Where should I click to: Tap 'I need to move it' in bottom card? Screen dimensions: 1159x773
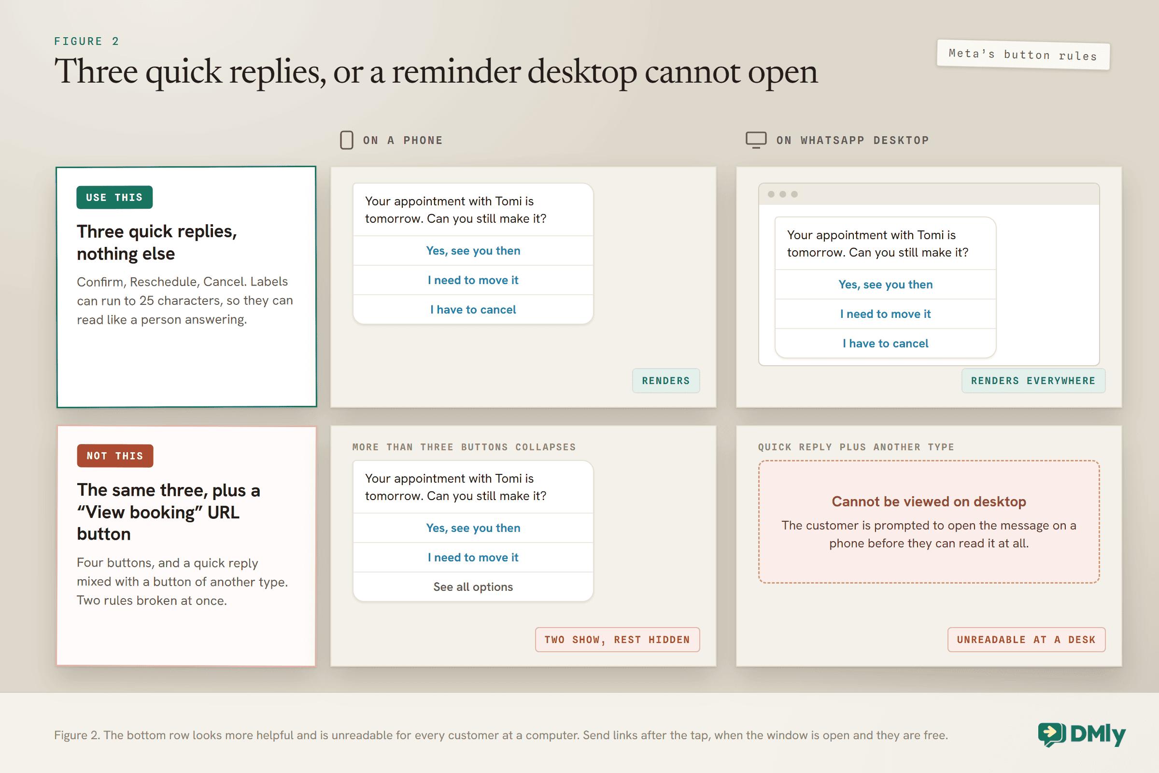coord(473,558)
